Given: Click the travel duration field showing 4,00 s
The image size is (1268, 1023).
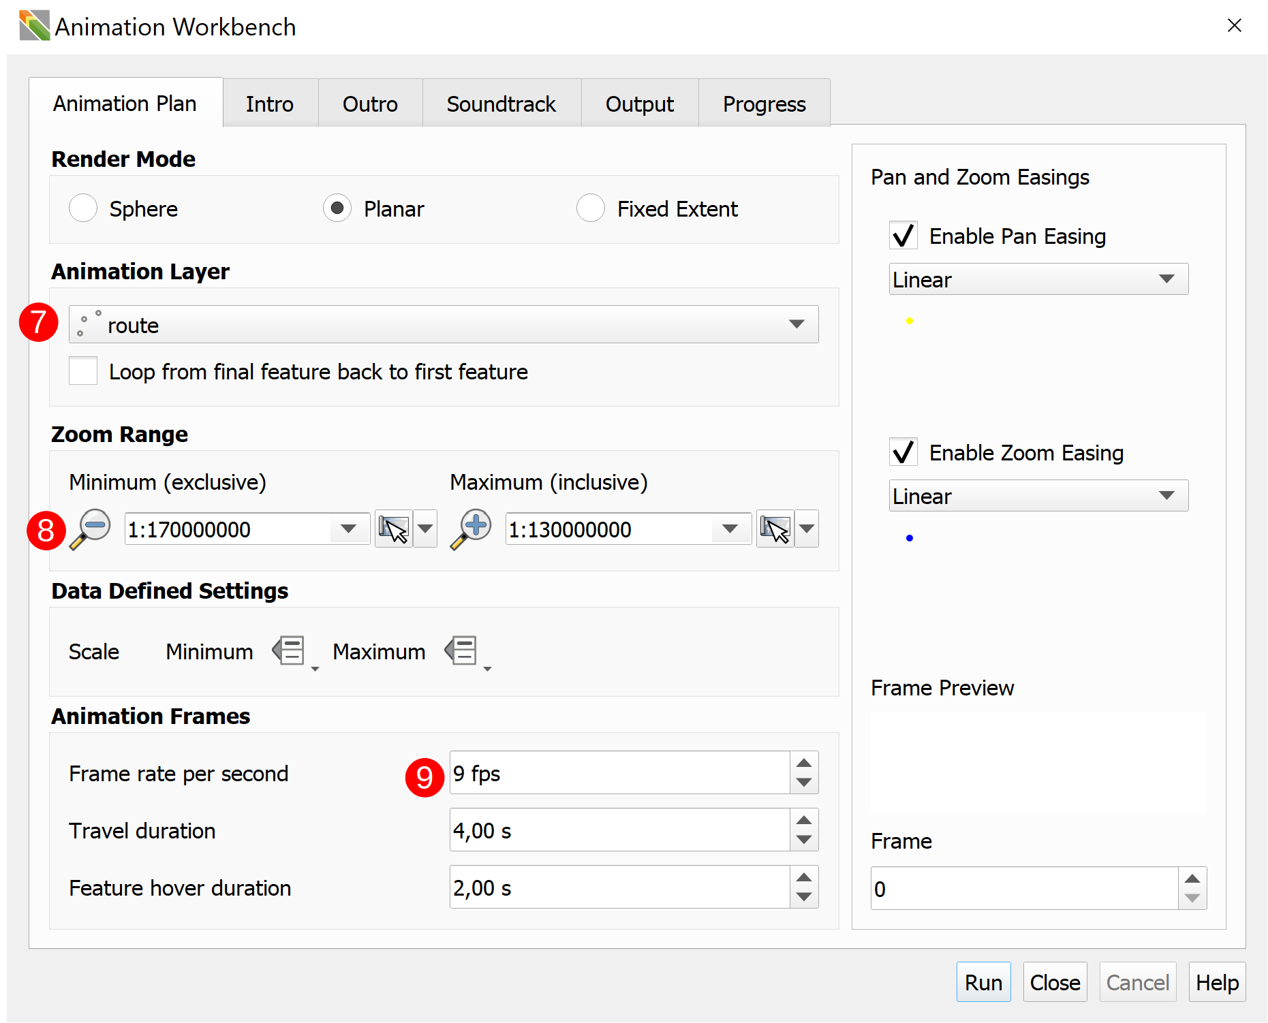Looking at the screenshot, I should [620, 830].
